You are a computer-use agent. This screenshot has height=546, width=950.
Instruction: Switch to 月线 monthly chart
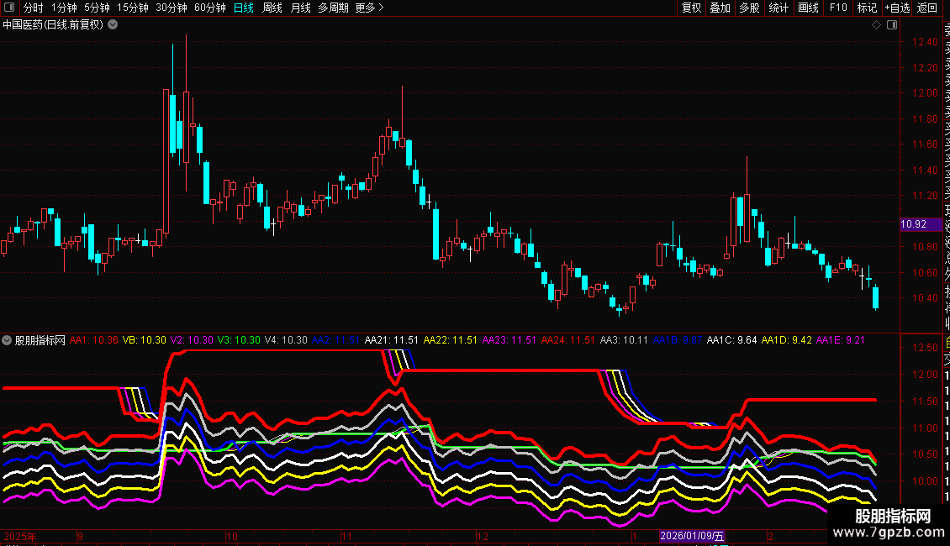tap(300, 8)
